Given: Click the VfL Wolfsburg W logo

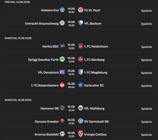Looking at the screenshot, I should (x=81, y=108).
